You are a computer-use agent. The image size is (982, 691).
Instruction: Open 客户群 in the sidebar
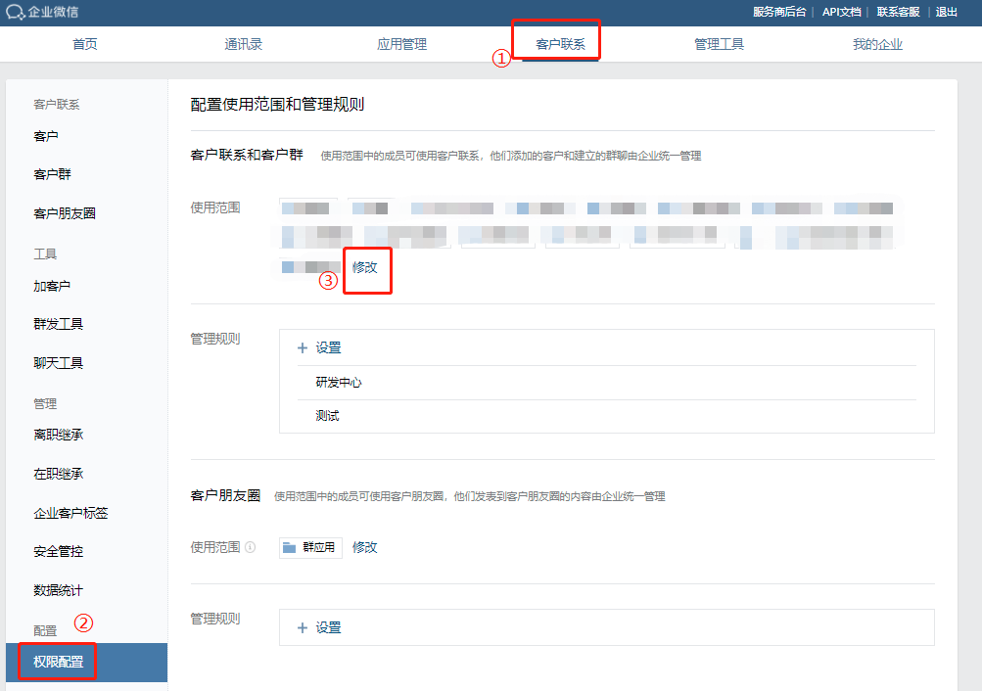click(53, 174)
